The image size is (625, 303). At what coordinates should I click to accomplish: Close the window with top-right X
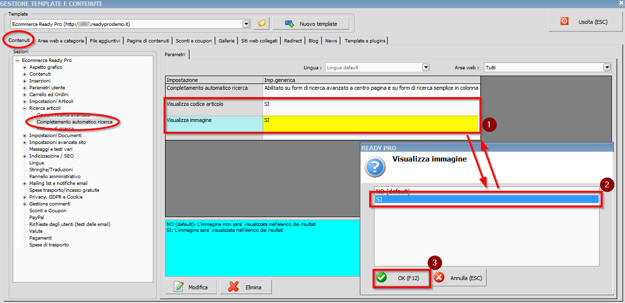click(x=620, y=3)
